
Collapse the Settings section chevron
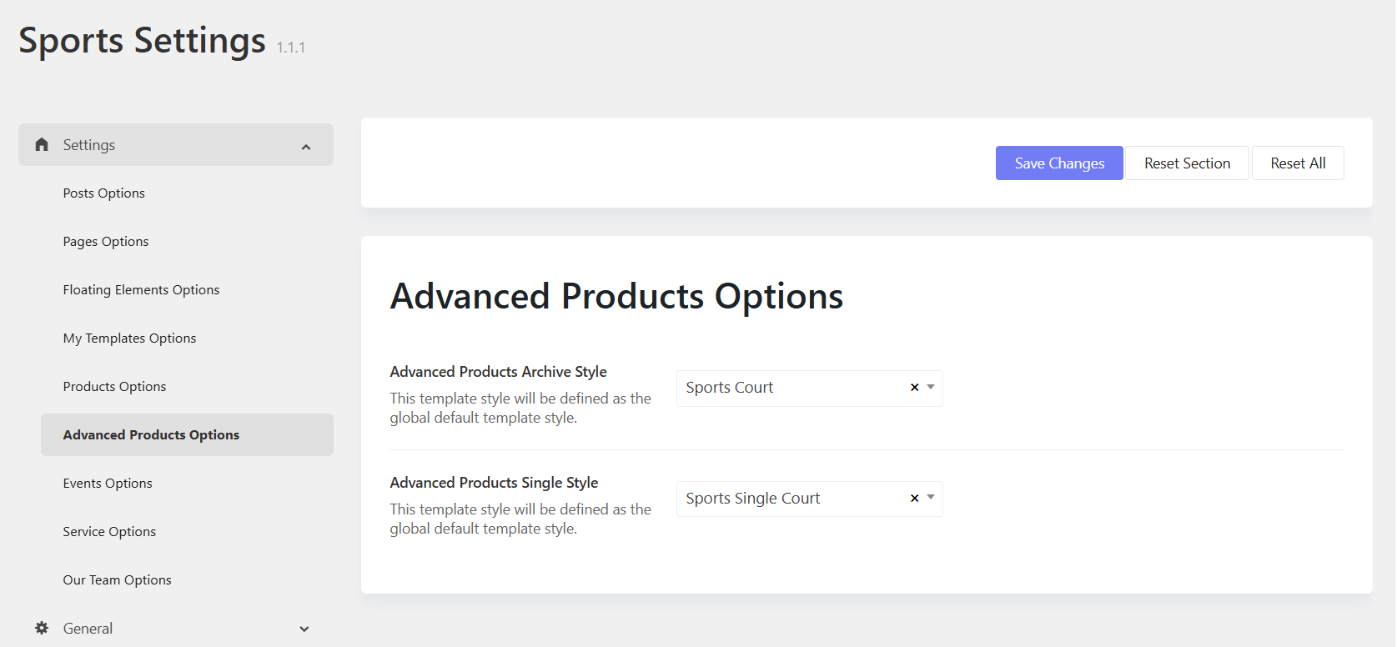click(306, 147)
